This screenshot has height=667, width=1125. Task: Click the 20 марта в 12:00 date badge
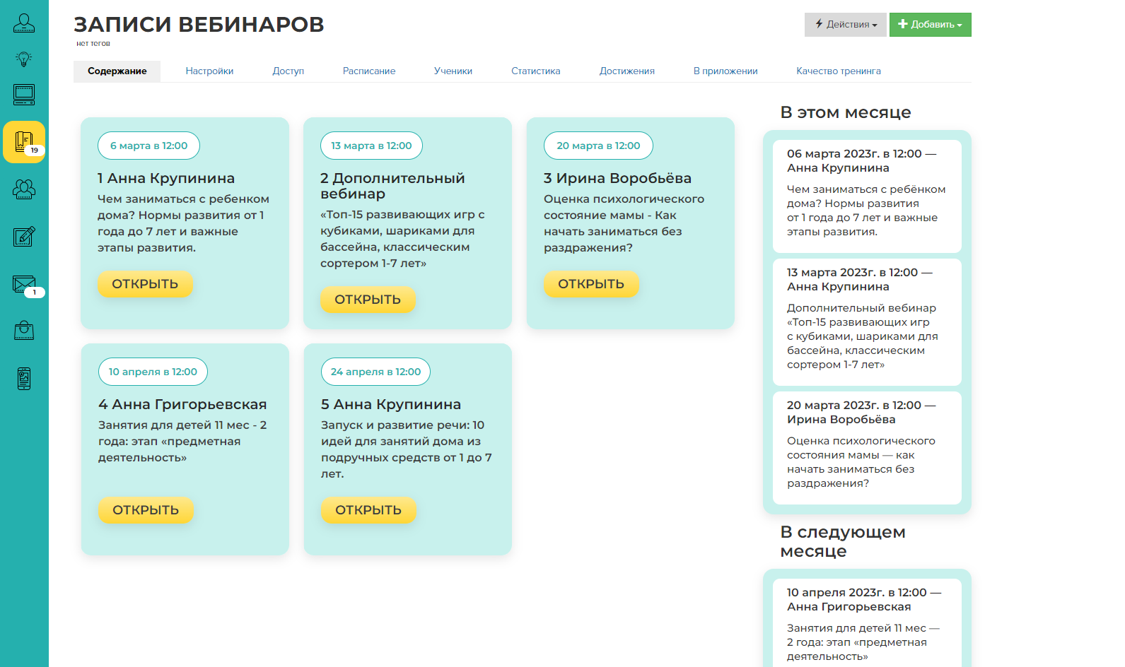(x=598, y=146)
